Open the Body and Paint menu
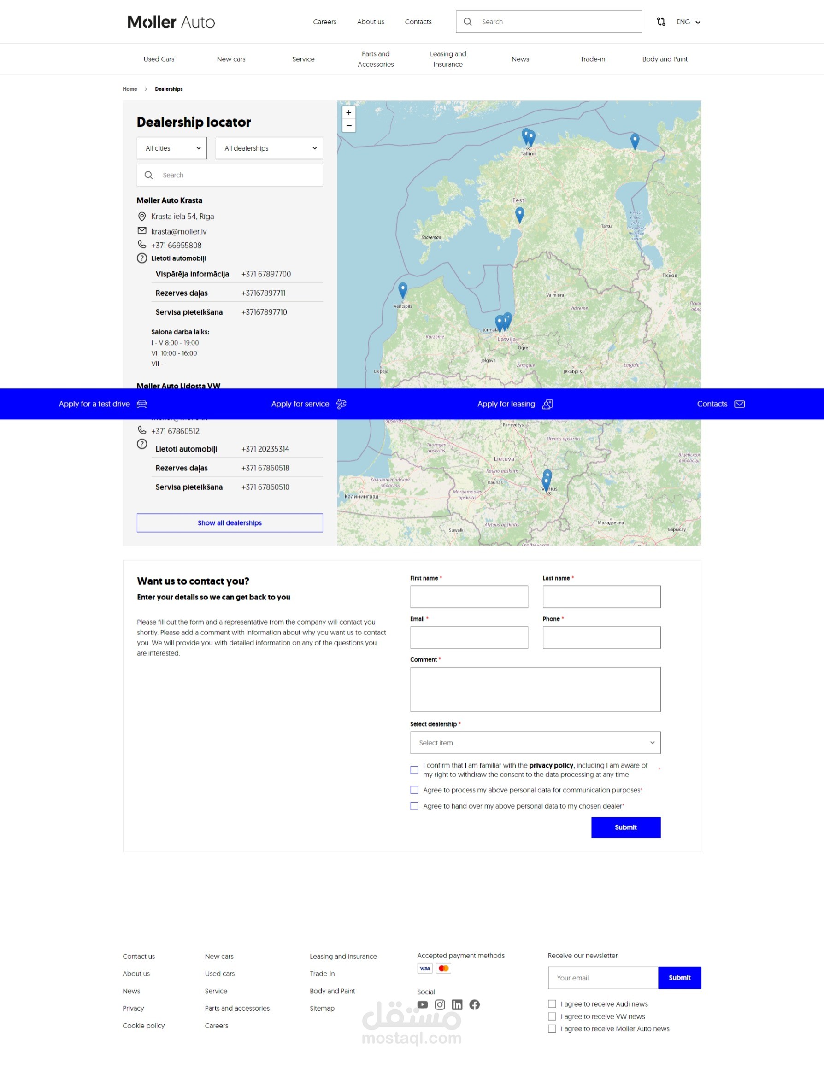The image size is (824, 1068). pyautogui.click(x=665, y=59)
